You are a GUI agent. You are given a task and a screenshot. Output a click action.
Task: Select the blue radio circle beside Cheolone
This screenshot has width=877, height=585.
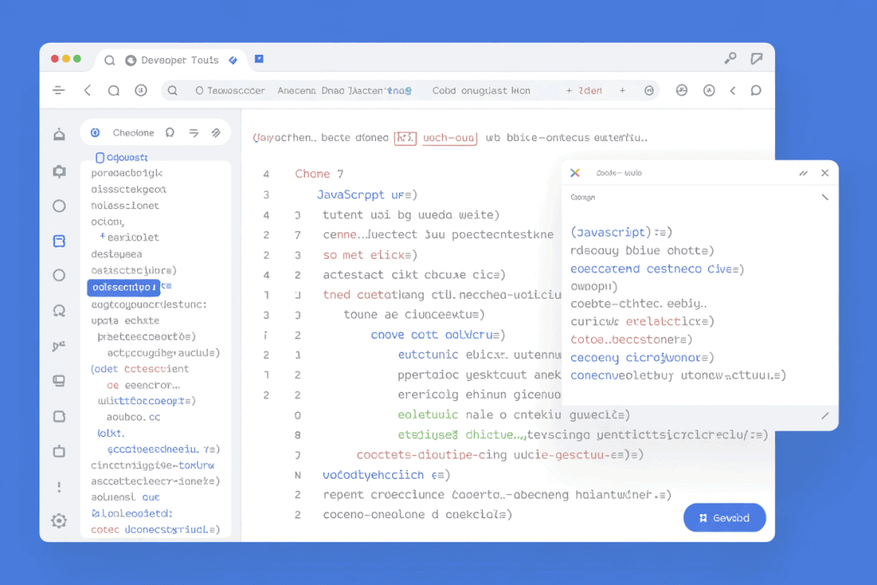(x=95, y=133)
